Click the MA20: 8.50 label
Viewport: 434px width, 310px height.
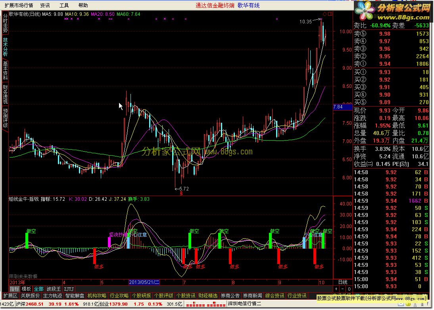point(103,14)
